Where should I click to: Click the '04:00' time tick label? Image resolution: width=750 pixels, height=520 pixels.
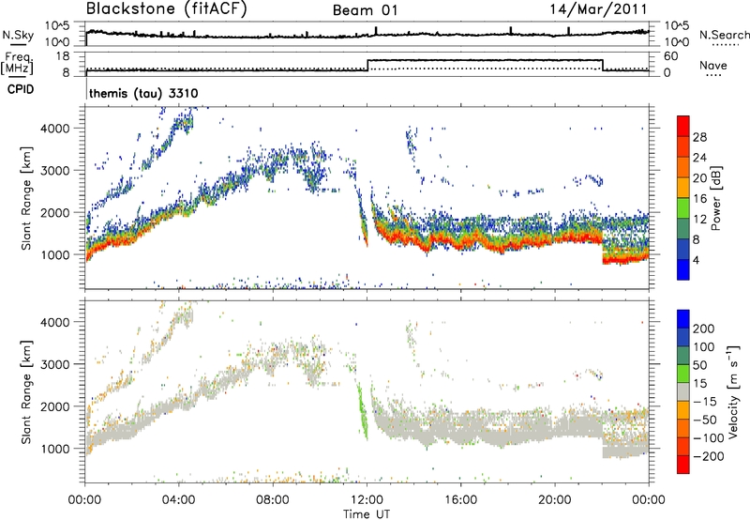pyautogui.click(x=179, y=500)
